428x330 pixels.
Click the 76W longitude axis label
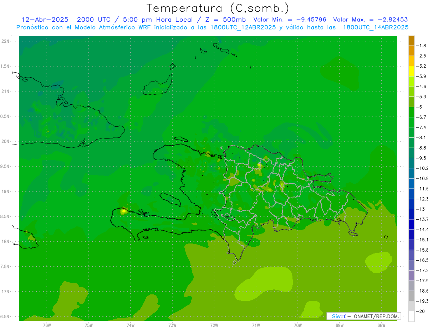(x=47, y=325)
